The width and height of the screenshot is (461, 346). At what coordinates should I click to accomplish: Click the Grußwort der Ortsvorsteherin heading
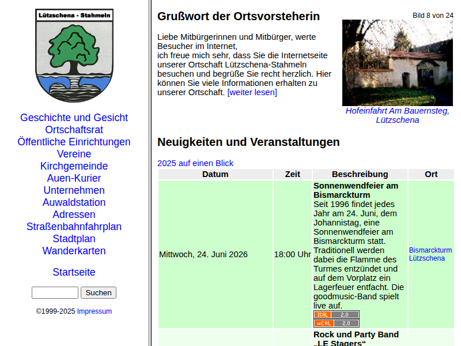[x=239, y=16]
